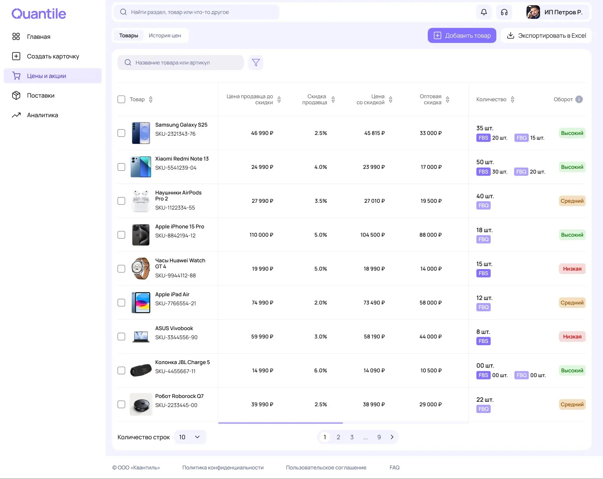Sort by Скидка продавца column arrows
This screenshot has width=603, height=479.
333,99
